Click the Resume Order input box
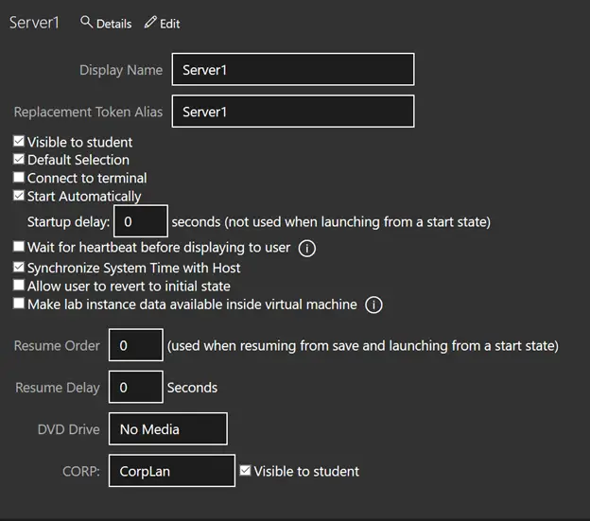590x521 pixels. [136, 346]
